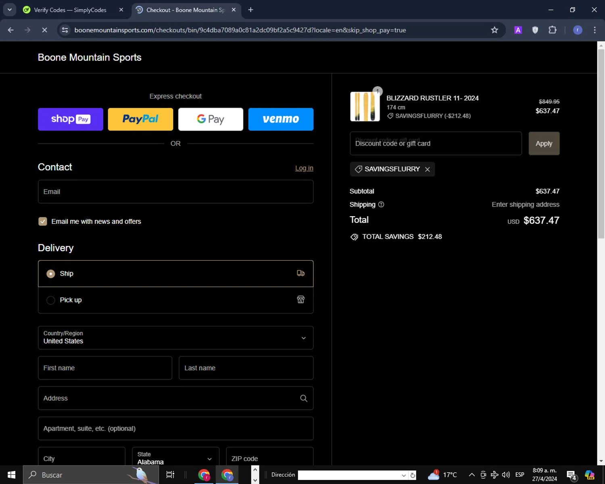Click the First name field

(x=105, y=368)
